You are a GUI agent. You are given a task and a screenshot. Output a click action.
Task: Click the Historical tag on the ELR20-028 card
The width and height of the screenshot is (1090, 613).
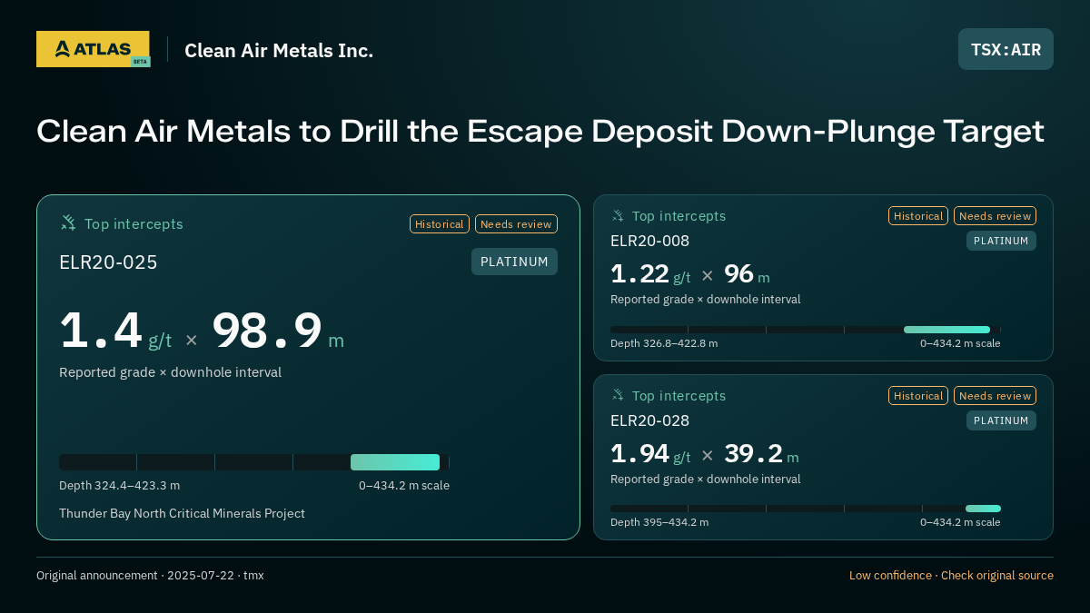tap(918, 395)
